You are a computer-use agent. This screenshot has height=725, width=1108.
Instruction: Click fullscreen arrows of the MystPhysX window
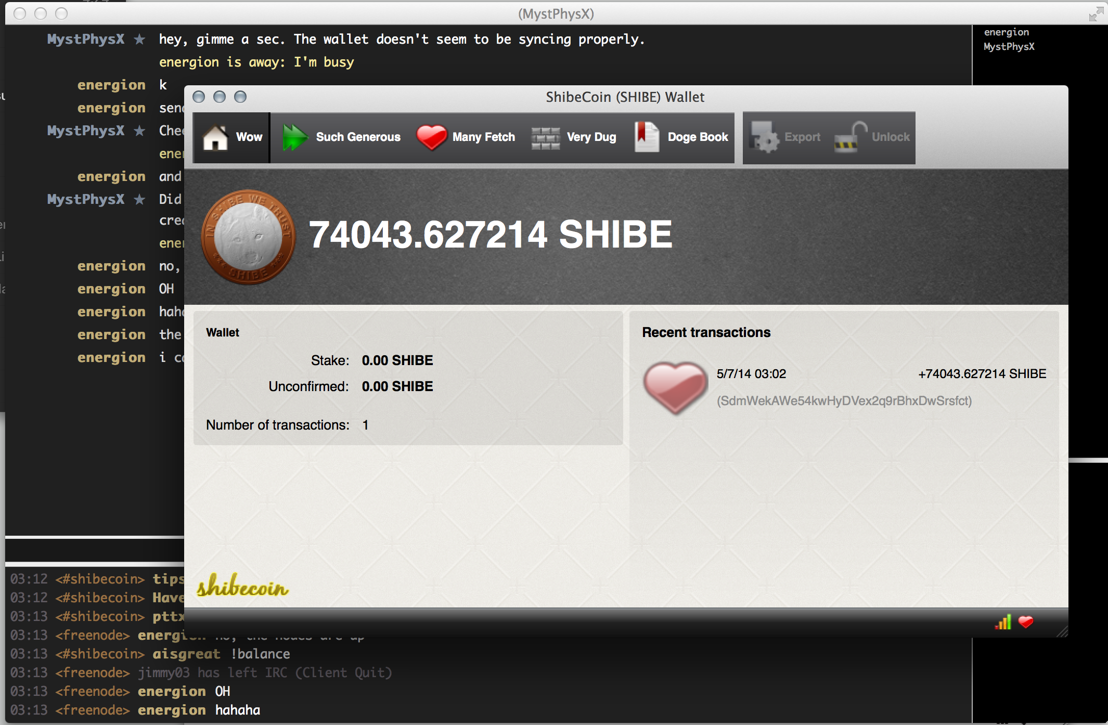1096,14
